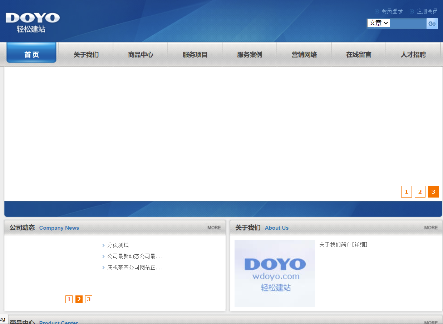This screenshot has height=324, width=443.
Task: Go to the 首页 home tab
Action: tap(31, 53)
